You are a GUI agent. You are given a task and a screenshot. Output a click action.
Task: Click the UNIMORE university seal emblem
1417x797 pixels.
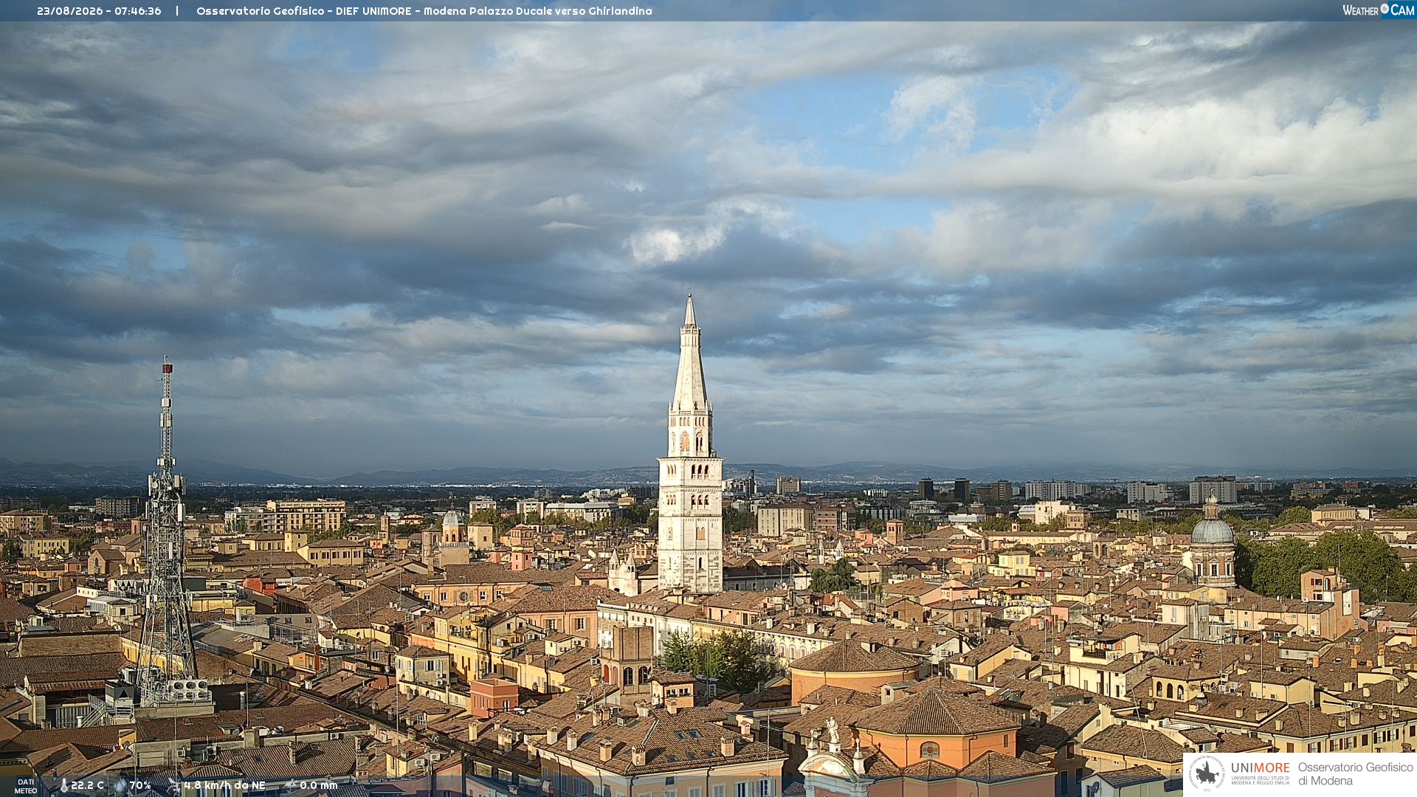[x=1207, y=773]
